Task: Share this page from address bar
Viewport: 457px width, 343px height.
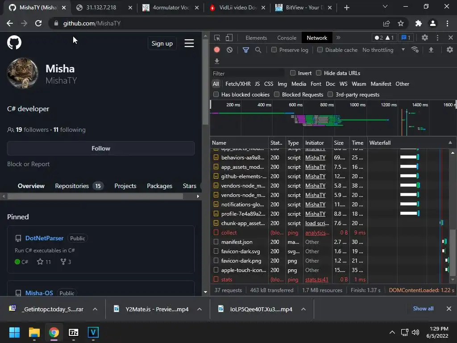Action: 386,23
